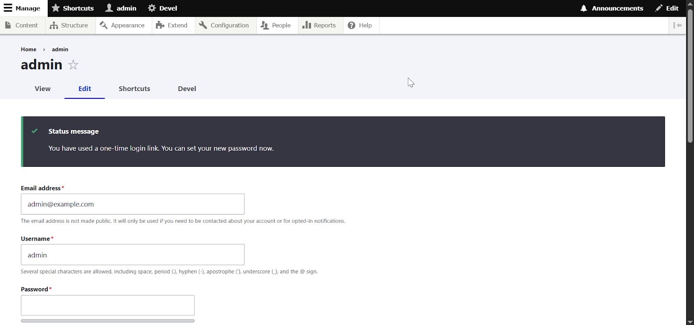Screen dimensions: 694x325
Task: Open the People admin page
Action: click(276, 26)
